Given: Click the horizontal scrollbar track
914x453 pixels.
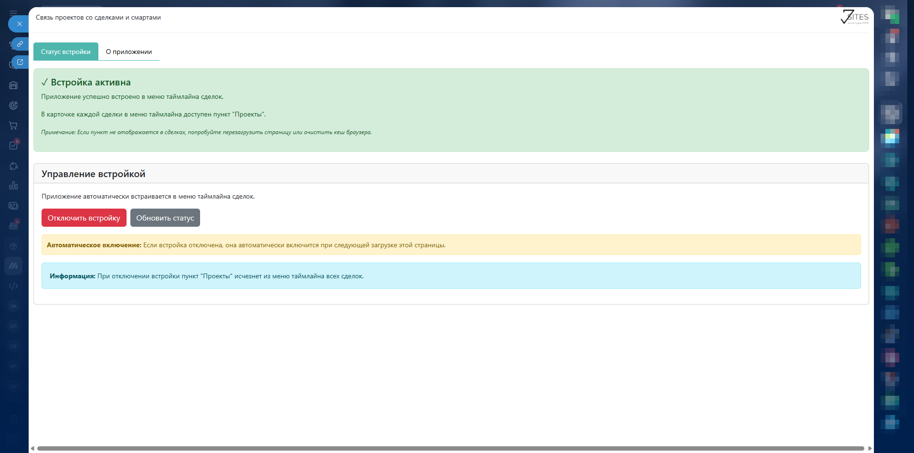Looking at the screenshot, I should [x=451, y=448].
